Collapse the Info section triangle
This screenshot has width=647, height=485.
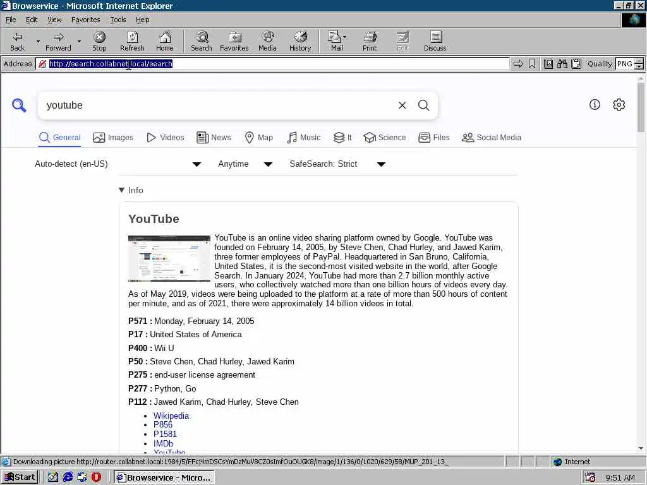click(x=122, y=190)
